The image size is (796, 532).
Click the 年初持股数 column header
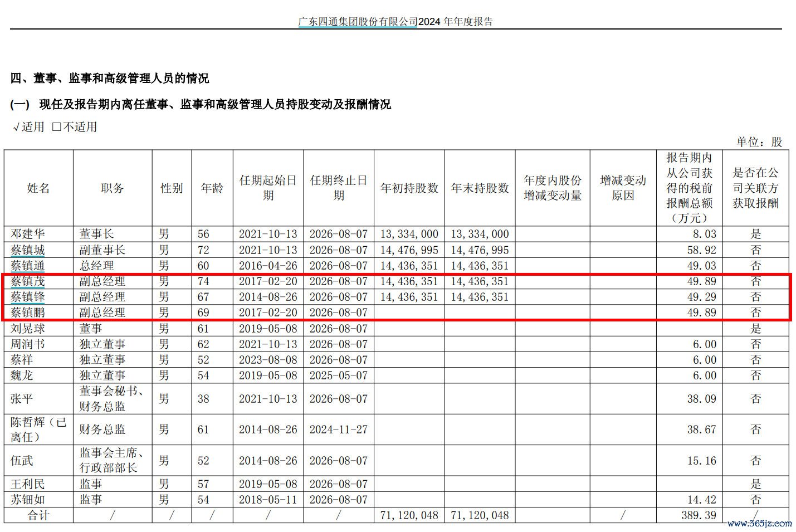pos(409,188)
